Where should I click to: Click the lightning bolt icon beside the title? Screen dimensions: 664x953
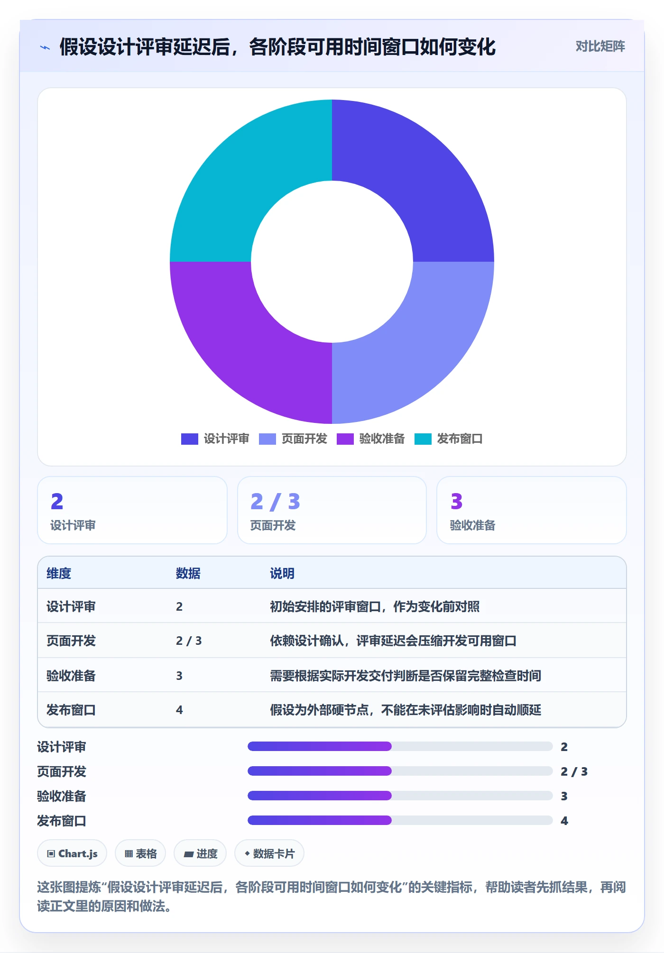click(x=45, y=47)
